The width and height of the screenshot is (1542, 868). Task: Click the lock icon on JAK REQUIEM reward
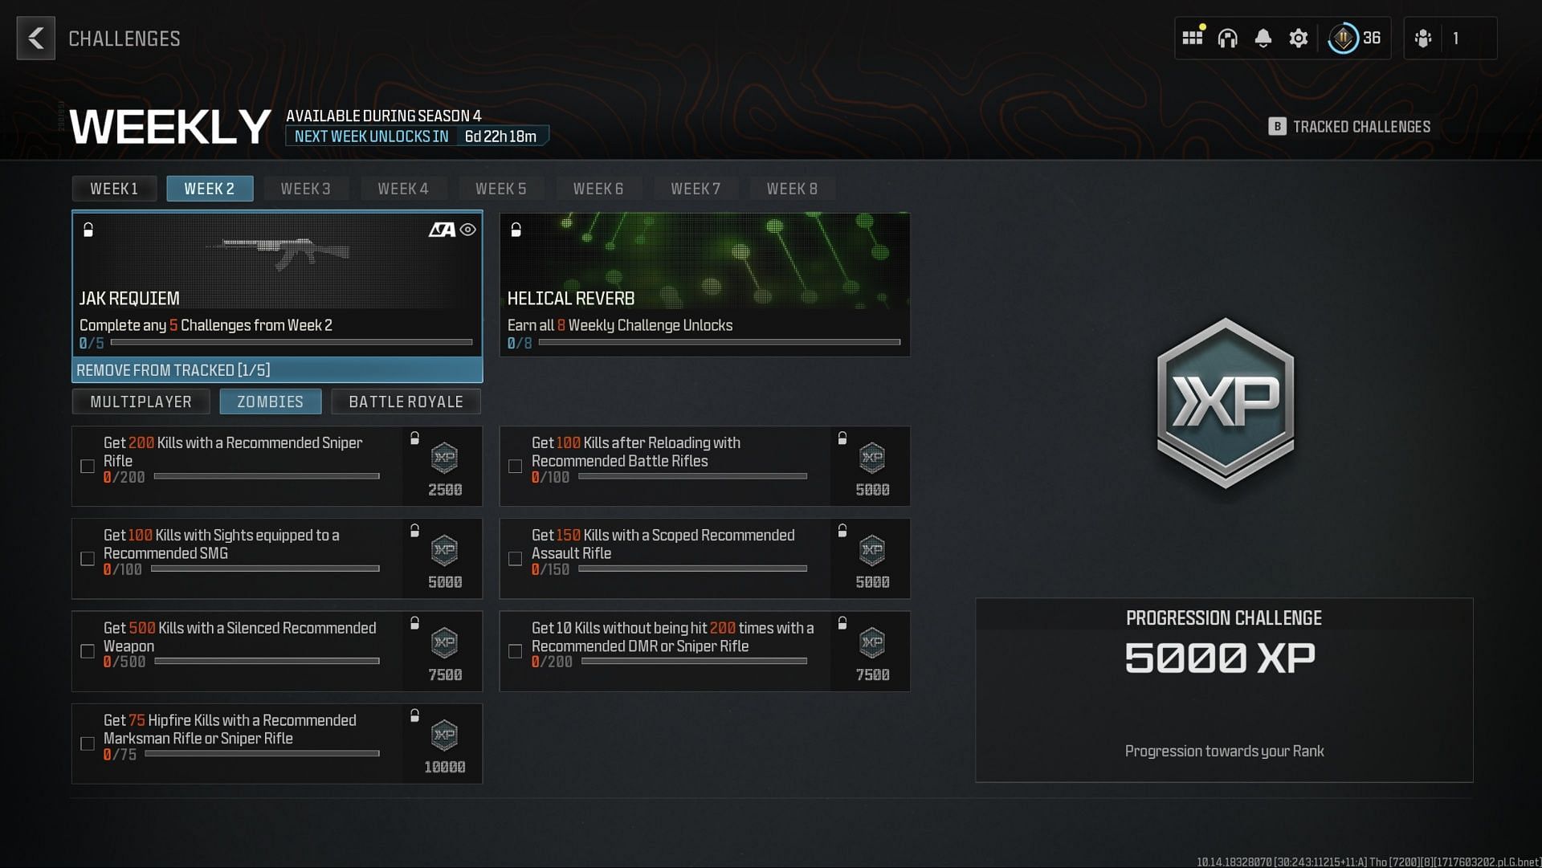pos(89,229)
